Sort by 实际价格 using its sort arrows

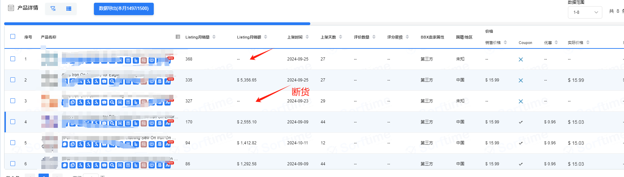click(x=588, y=42)
